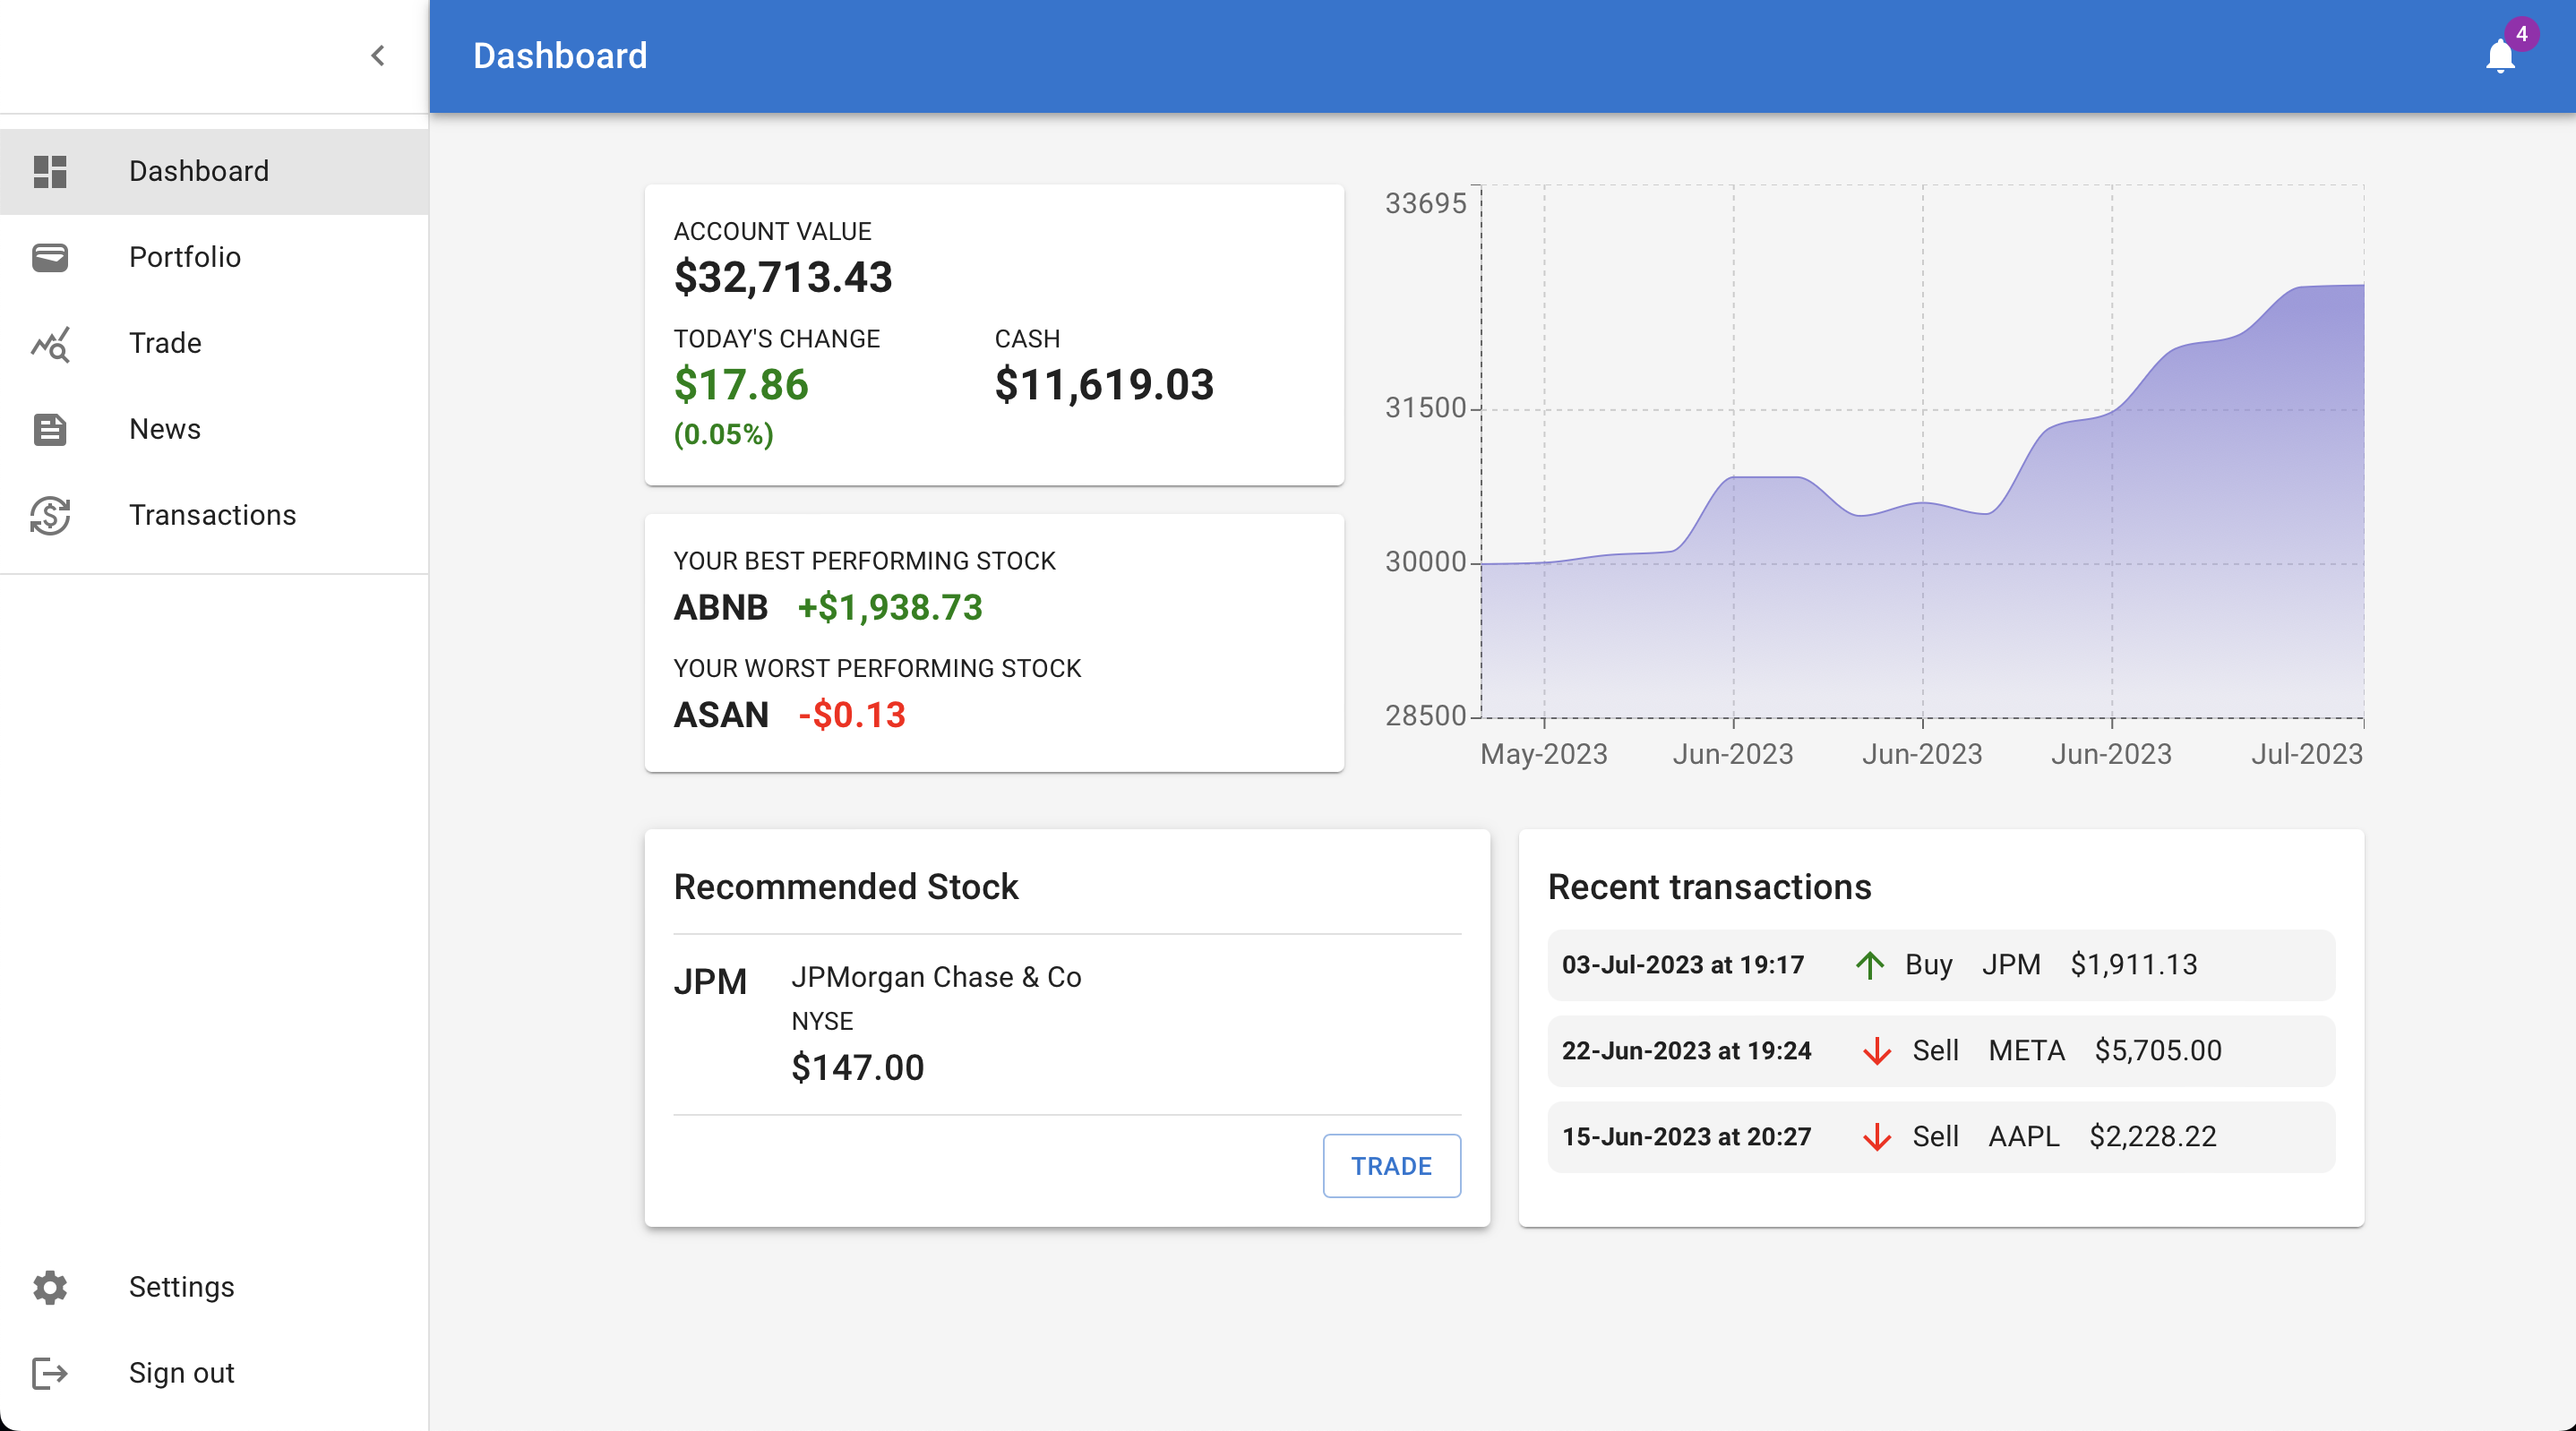This screenshot has width=2576, height=1431.
Task: Click the red down arrow on the META sell row
Action: tap(1877, 1051)
